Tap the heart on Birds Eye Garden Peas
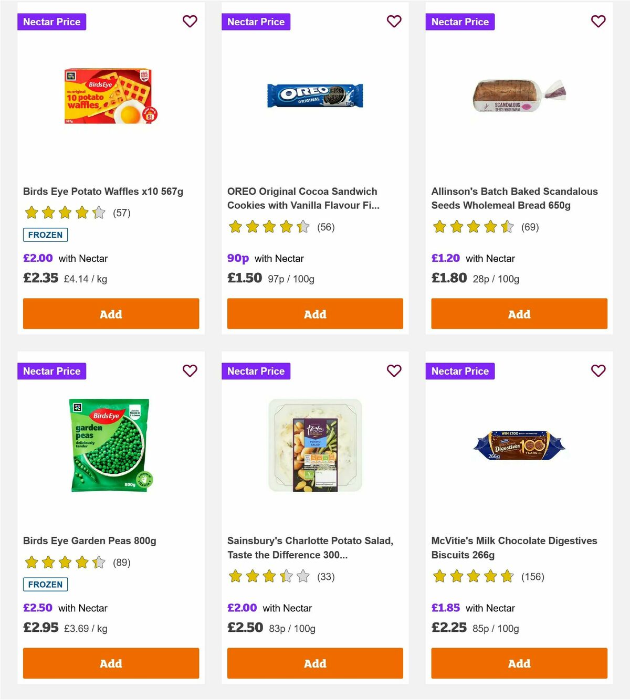The width and height of the screenshot is (630, 700). [190, 371]
